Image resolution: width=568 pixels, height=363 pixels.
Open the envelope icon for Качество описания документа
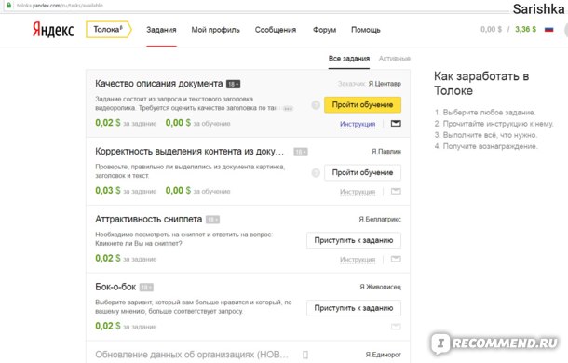(396, 124)
